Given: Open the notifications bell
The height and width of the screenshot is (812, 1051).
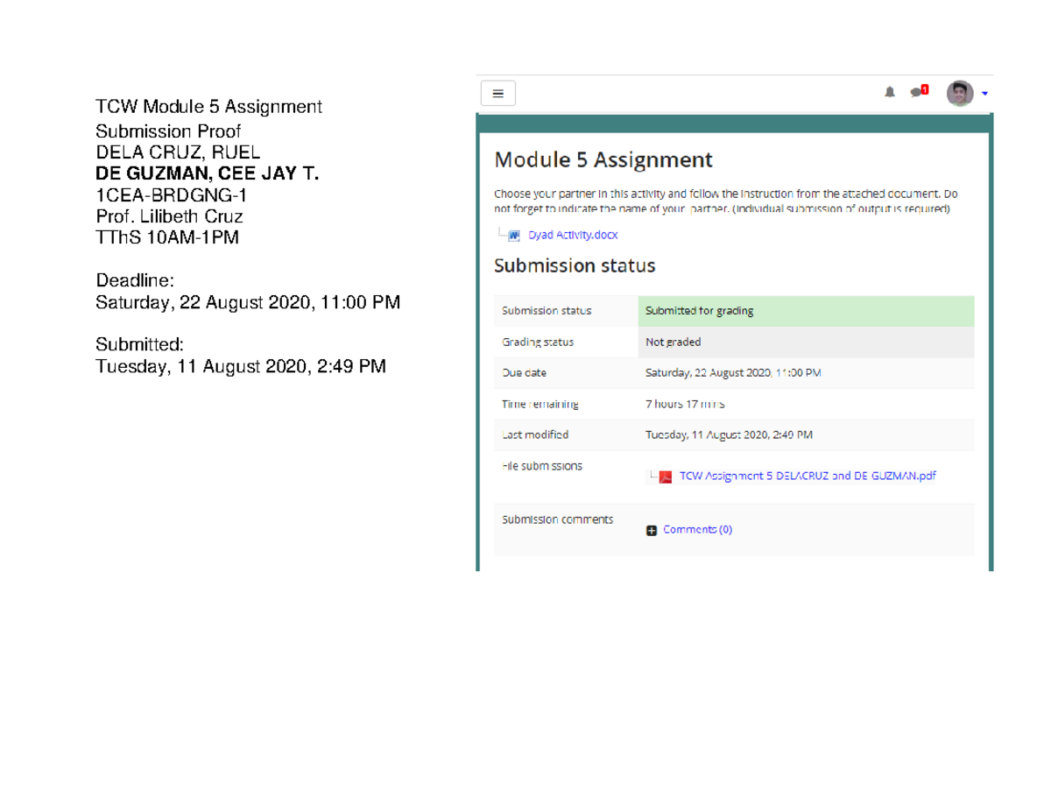Looking at the screenshot, I should 889,91.
